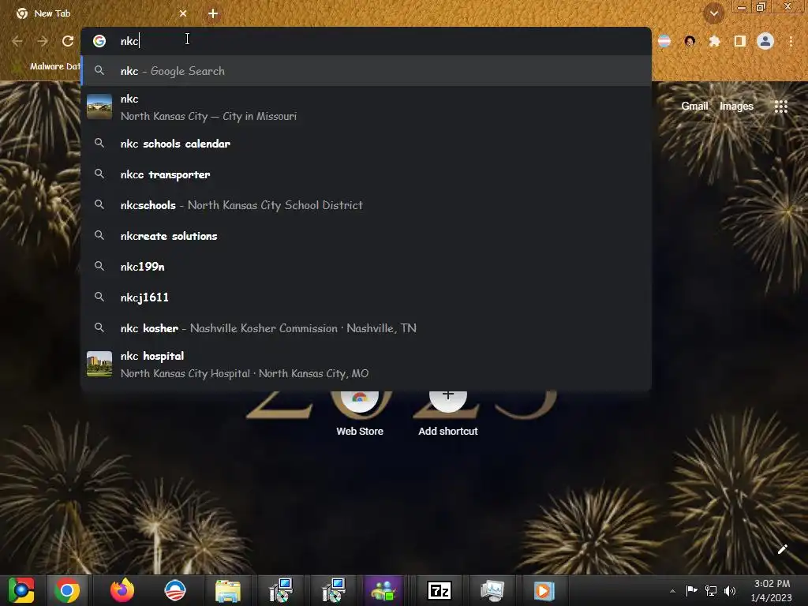Viewport: 808px width, 606px height.
Task: Click the clock showing 3:02 PM
Action: (772, 590)
